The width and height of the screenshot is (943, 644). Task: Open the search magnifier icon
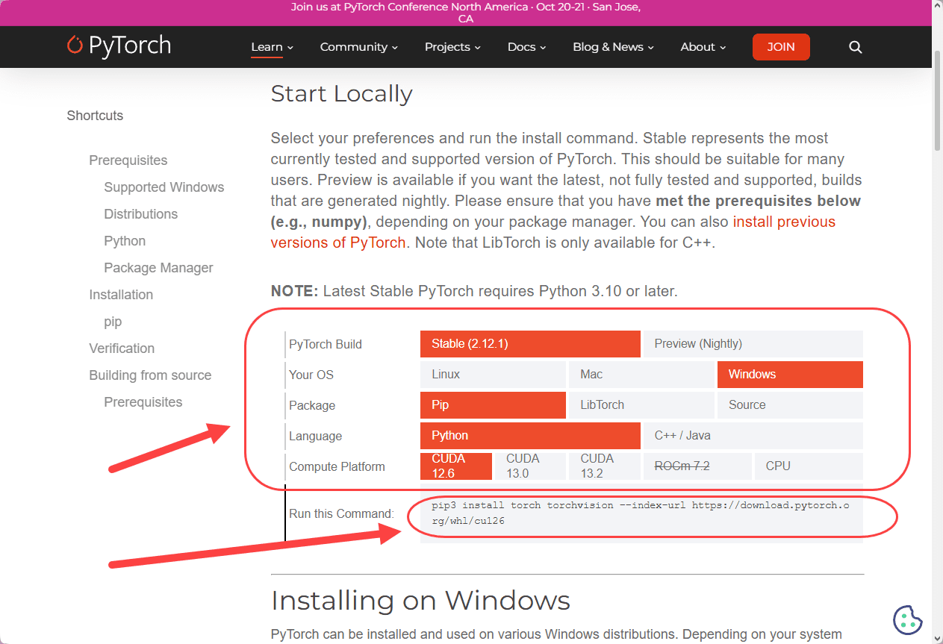(x=856, y=47)
